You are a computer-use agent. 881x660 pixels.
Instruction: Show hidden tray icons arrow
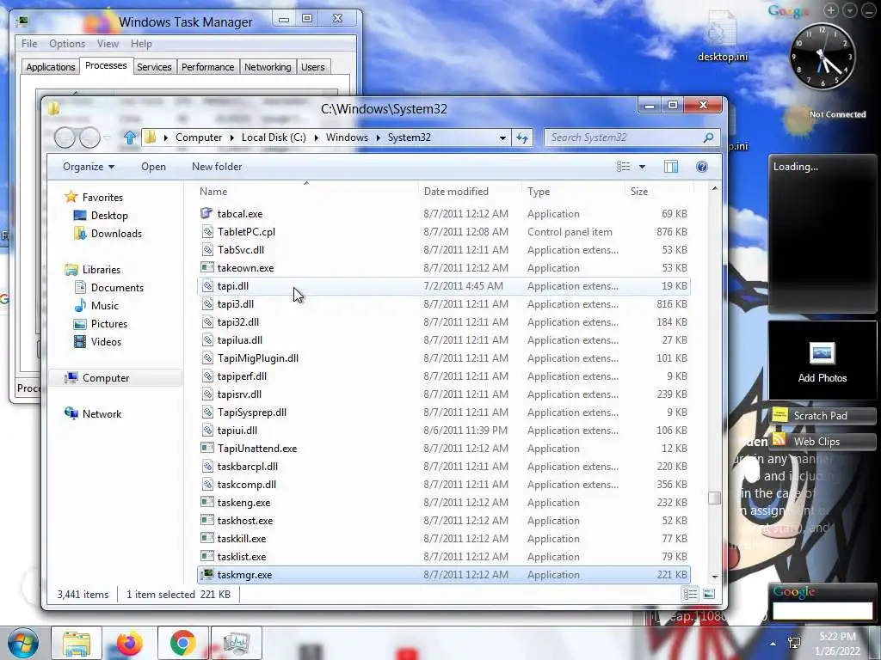tap(773, 644)
